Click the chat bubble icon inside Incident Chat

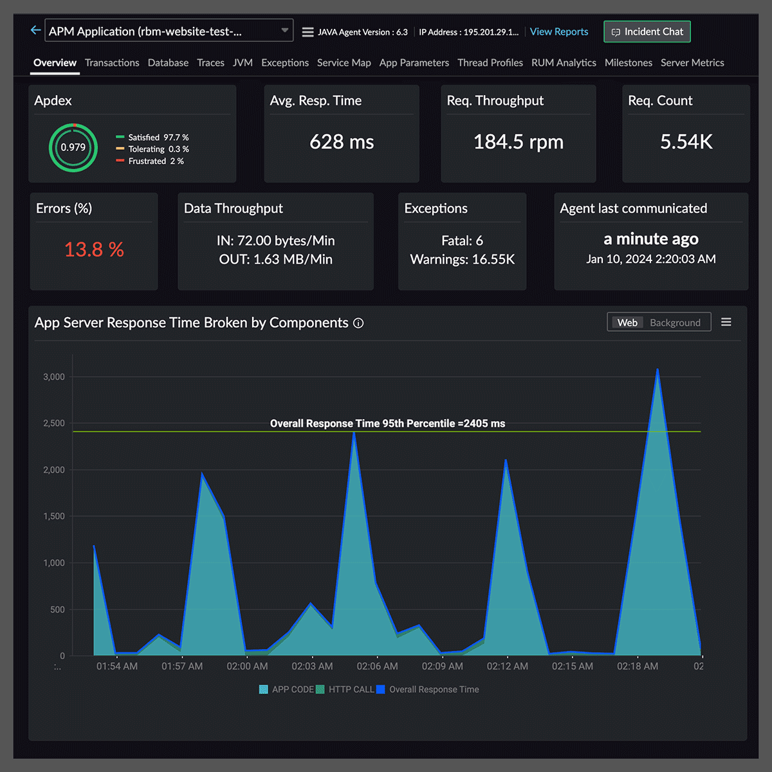coord(616,31)
